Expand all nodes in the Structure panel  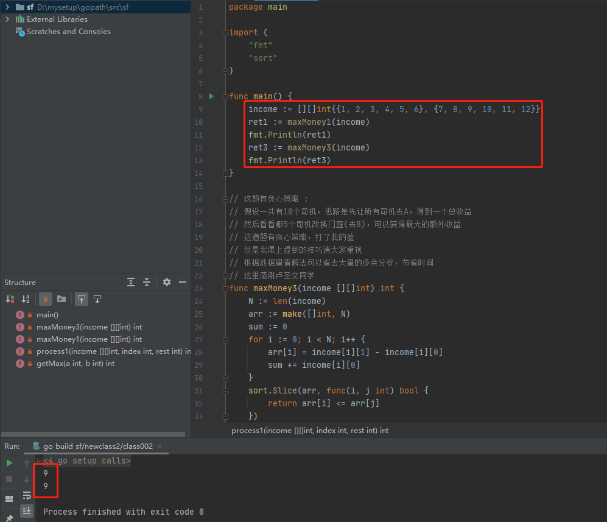(x=131, y=282)
